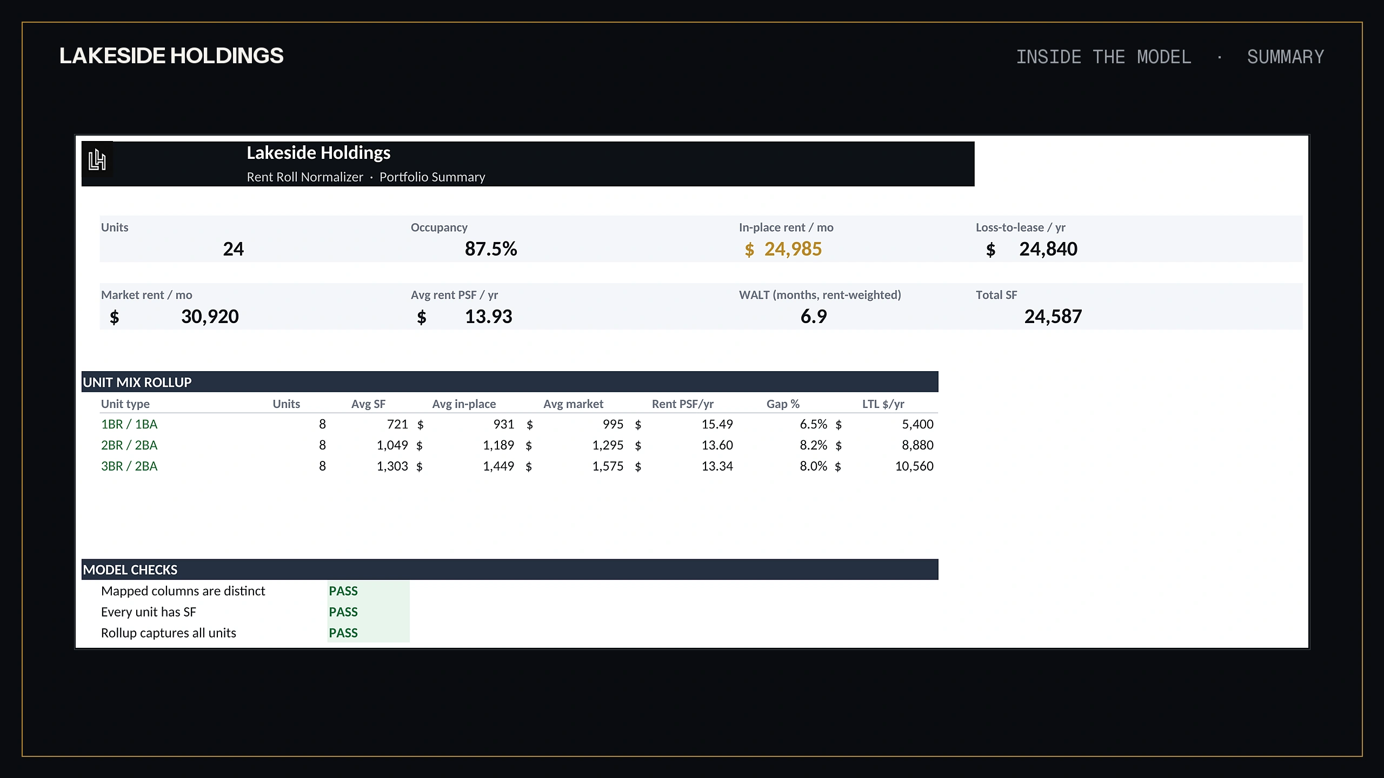Click the 931 avg in-place cell
This screenshot has height=778, width=1384.
503,425
